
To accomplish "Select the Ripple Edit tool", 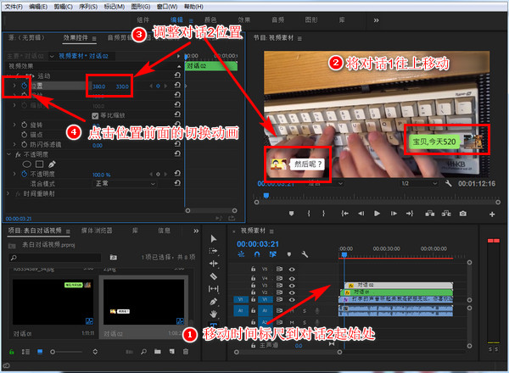I will [x=213, y=264].
